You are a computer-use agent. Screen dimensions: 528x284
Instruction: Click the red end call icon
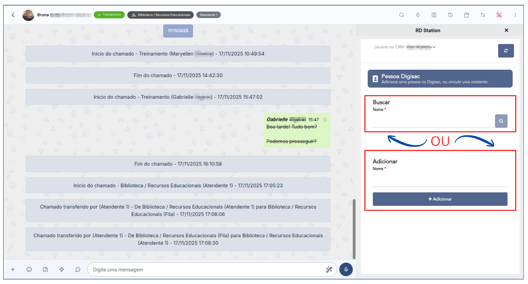point(499,15)
